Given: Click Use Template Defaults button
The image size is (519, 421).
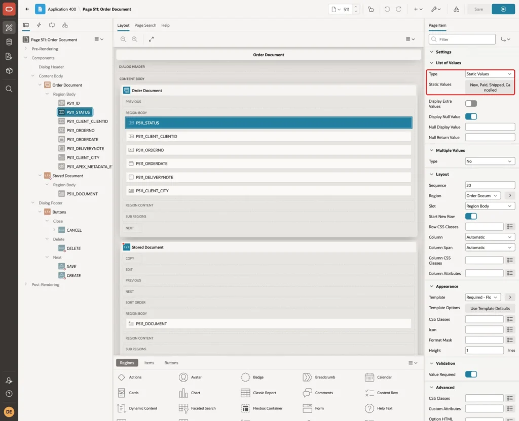Looking at the screenshot, I should tap(490, 308).
